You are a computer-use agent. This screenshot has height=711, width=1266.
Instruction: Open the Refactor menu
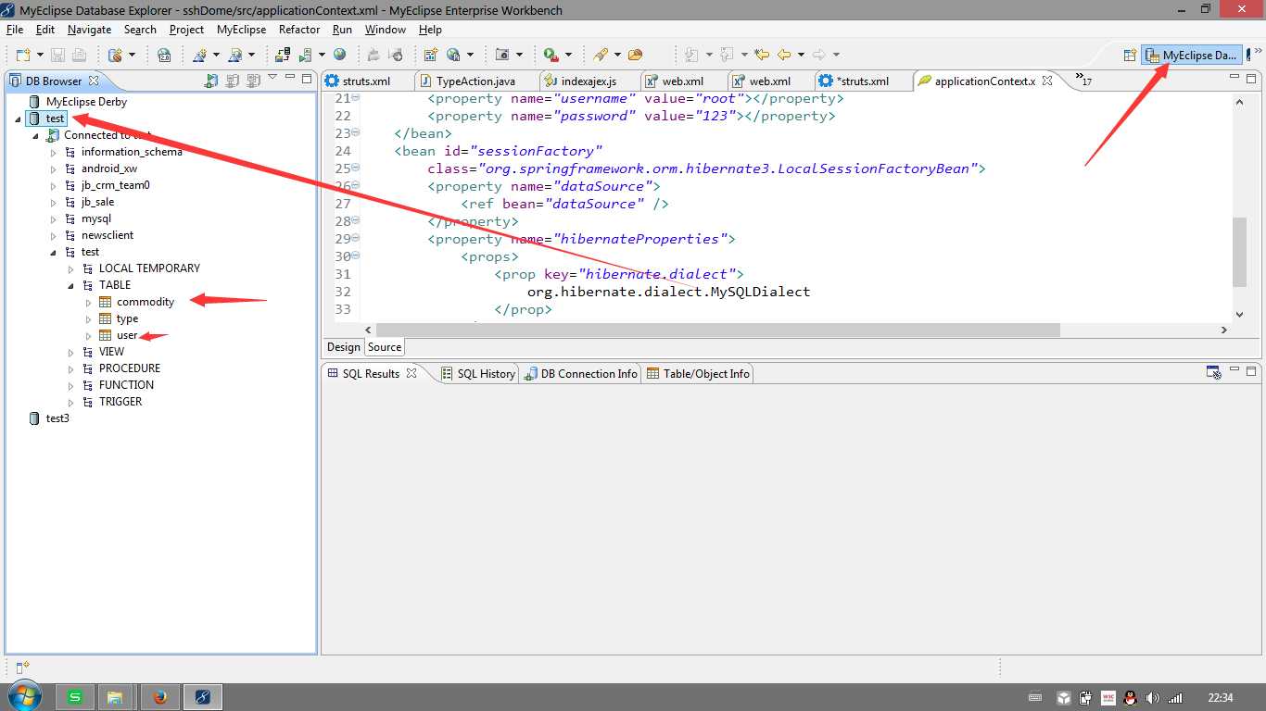tap(299, 30)
